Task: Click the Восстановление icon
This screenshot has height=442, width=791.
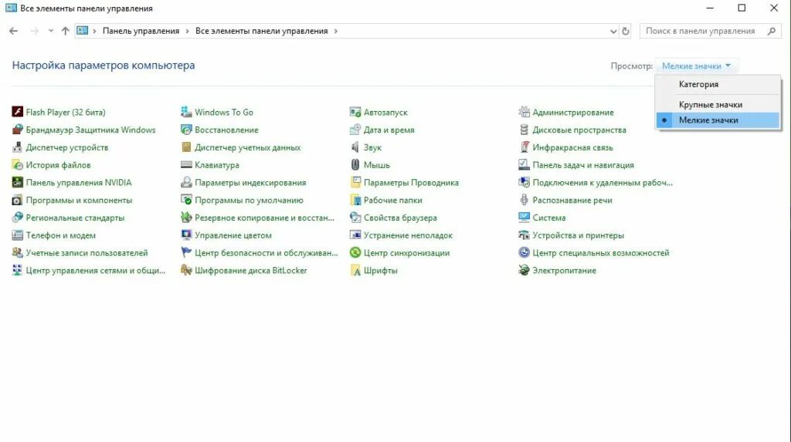Action: click(x=186, y=130)
